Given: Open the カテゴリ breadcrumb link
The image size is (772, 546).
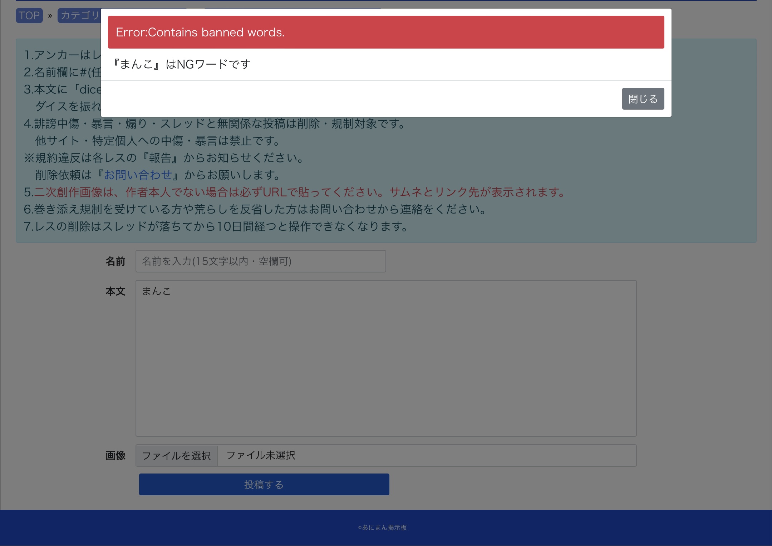Looking at the screenshot, I should pos(79,16).
